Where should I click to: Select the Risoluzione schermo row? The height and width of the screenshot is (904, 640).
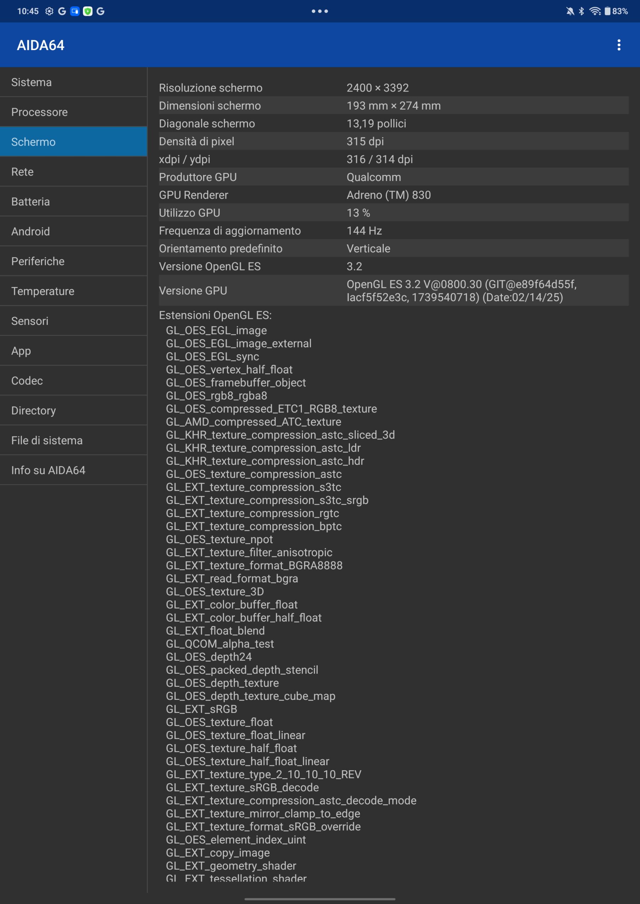[x=394, y=88]
